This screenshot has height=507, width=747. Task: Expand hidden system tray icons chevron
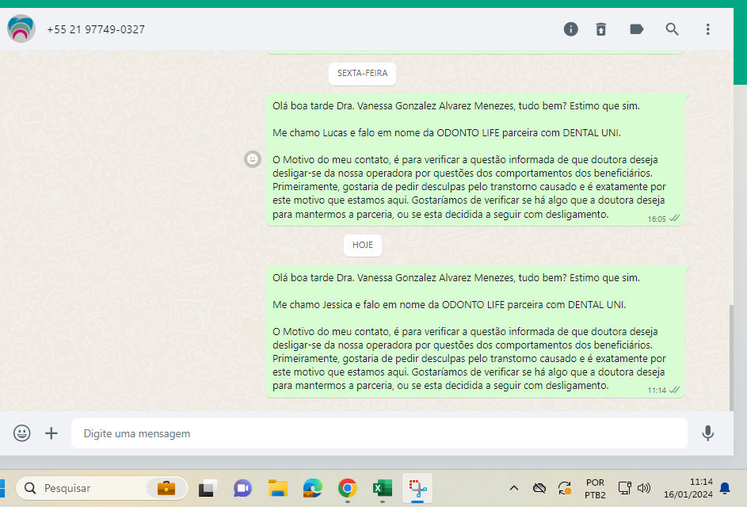(x=514, y=488)
